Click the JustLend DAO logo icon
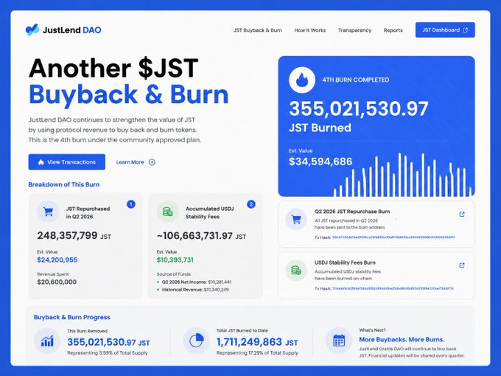Viewport: 501px width, 376px height. 32,29
